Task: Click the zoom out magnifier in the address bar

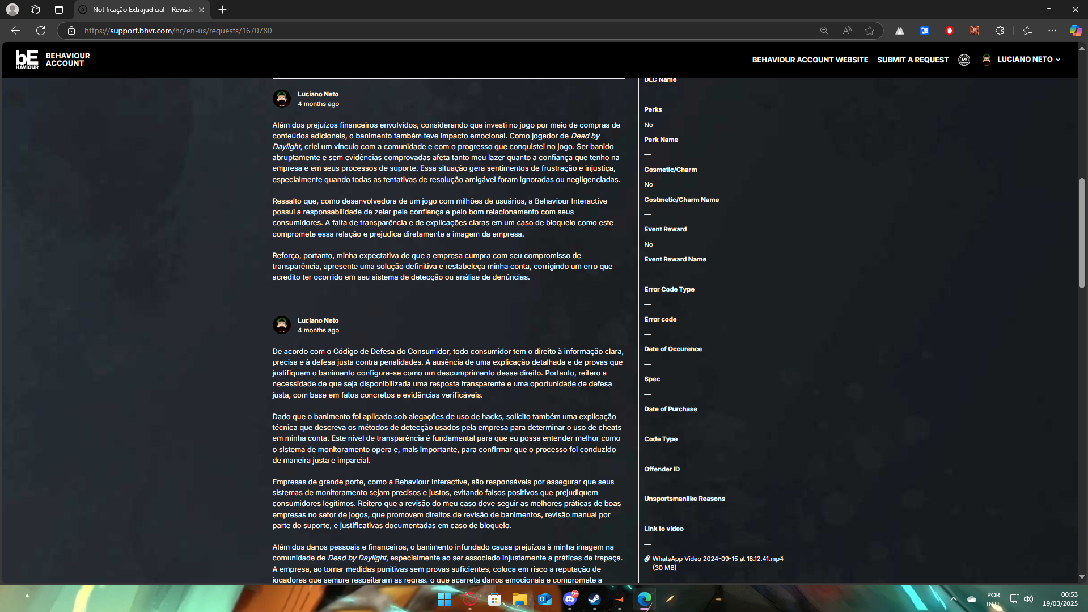Action: coord(824,31)
